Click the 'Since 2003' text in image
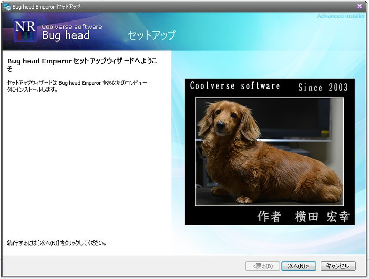This screenshot has width=369, height=279. [x=323, y=87]
